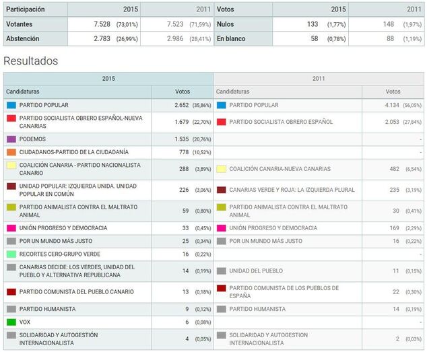This screenshot has width=427, height=352.
Task: Click the RECORTES CERO-GRUPO VERDE name
Action: 60,254
